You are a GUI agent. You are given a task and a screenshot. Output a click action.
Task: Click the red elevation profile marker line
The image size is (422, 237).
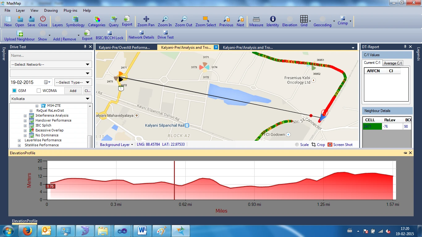tap(174, 181)
